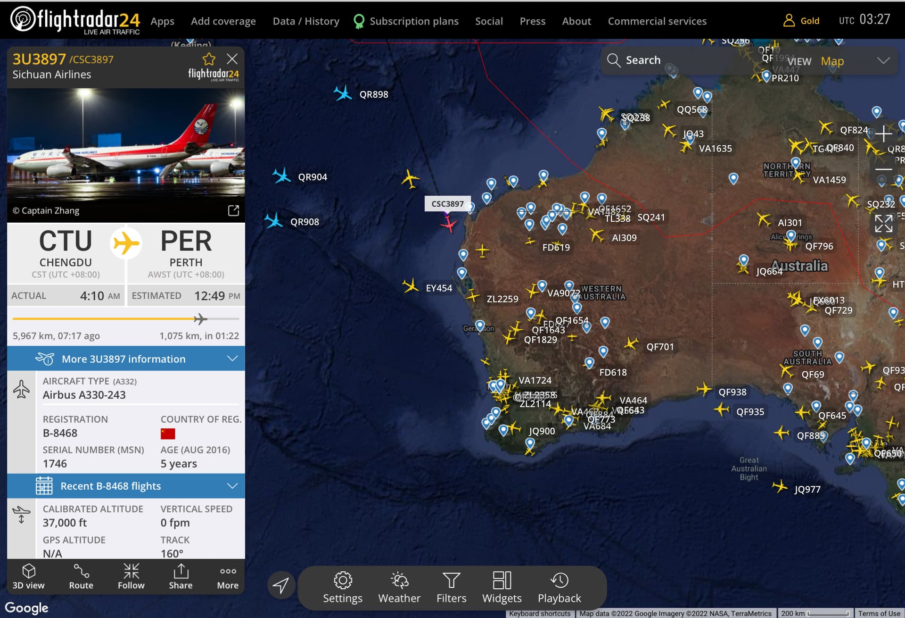Image resolution: width=905 pixels, height=618 pixels.
Task: Toggle fullscreen map mode
Action: pos(883,224)
